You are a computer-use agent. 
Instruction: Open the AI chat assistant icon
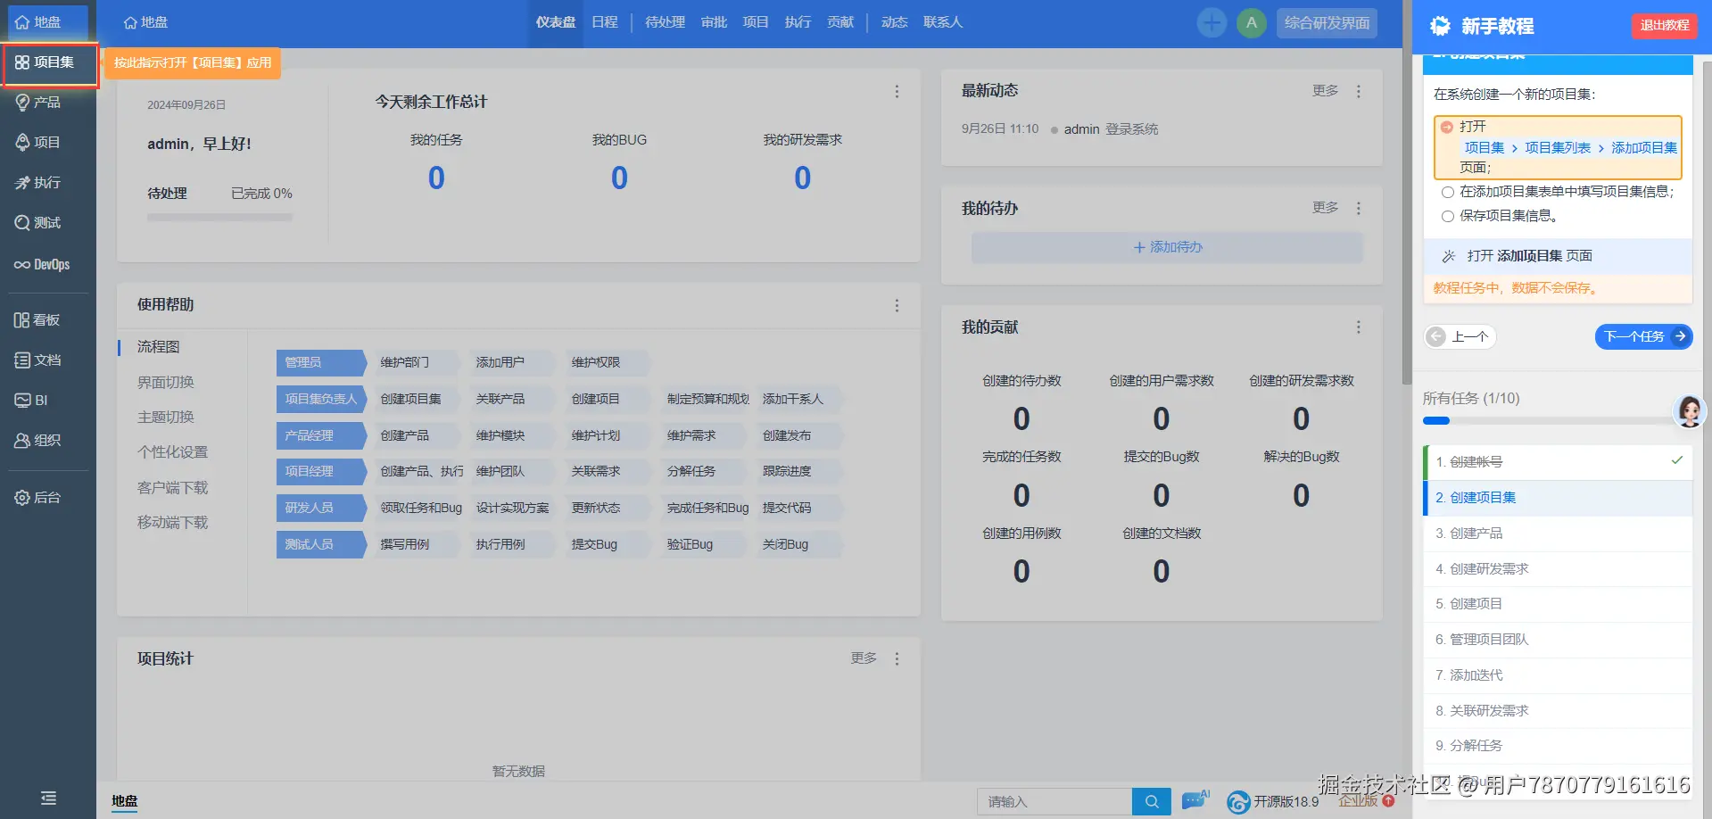point(1195,800)
